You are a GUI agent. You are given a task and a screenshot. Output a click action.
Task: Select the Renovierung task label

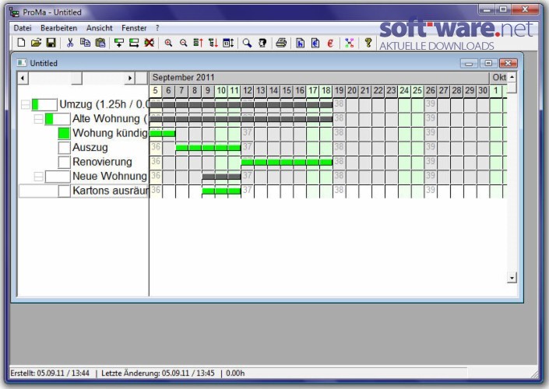tap(102, 162)
